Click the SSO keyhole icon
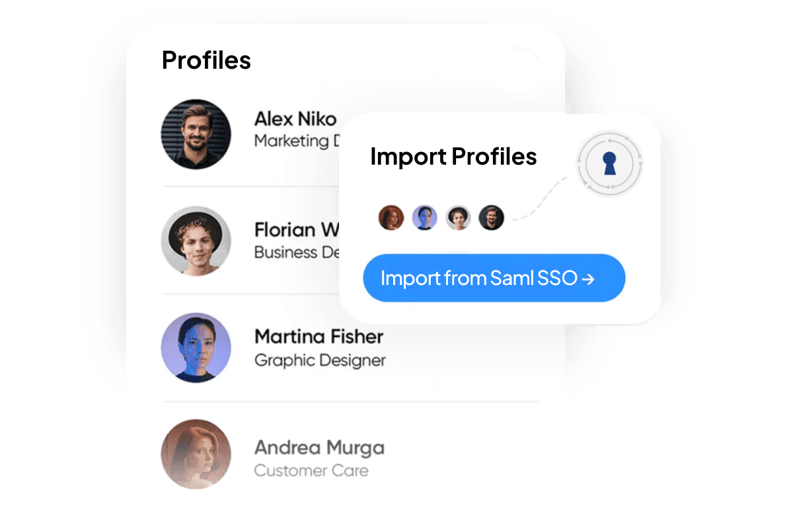This screenshot has width=793, height=529. coord(608,163)
